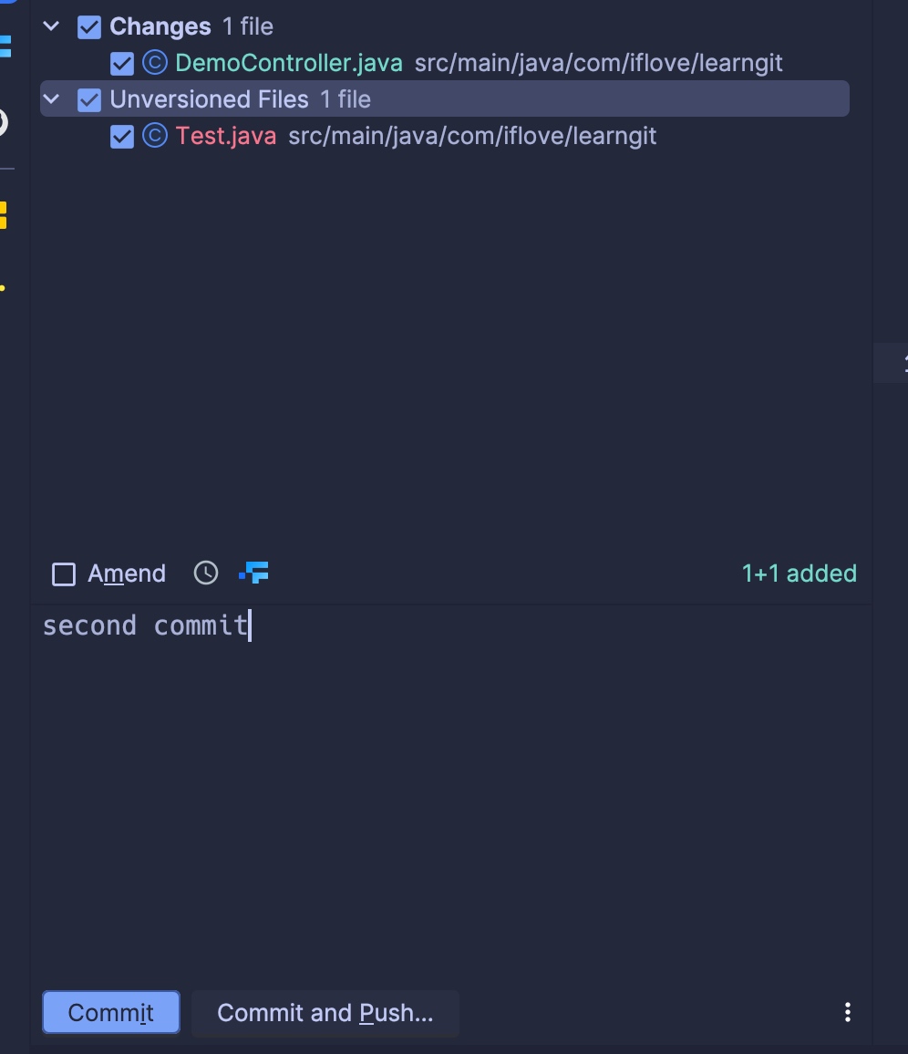Uncheck the DemoController.java checkbox

coord(121,64)
